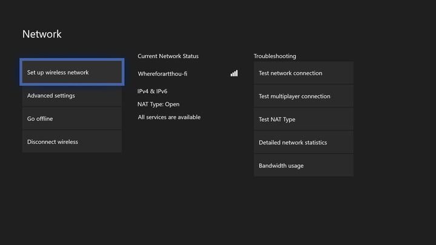The height and width of the screenshot is (245, 436).
Task: Start Test multiplayer connection
Action: tap(303, 96)
